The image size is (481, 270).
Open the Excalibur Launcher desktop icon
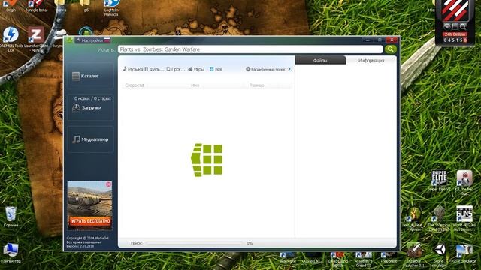[x=414, y=253]
